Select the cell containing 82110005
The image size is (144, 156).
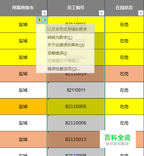click(76, 106)
